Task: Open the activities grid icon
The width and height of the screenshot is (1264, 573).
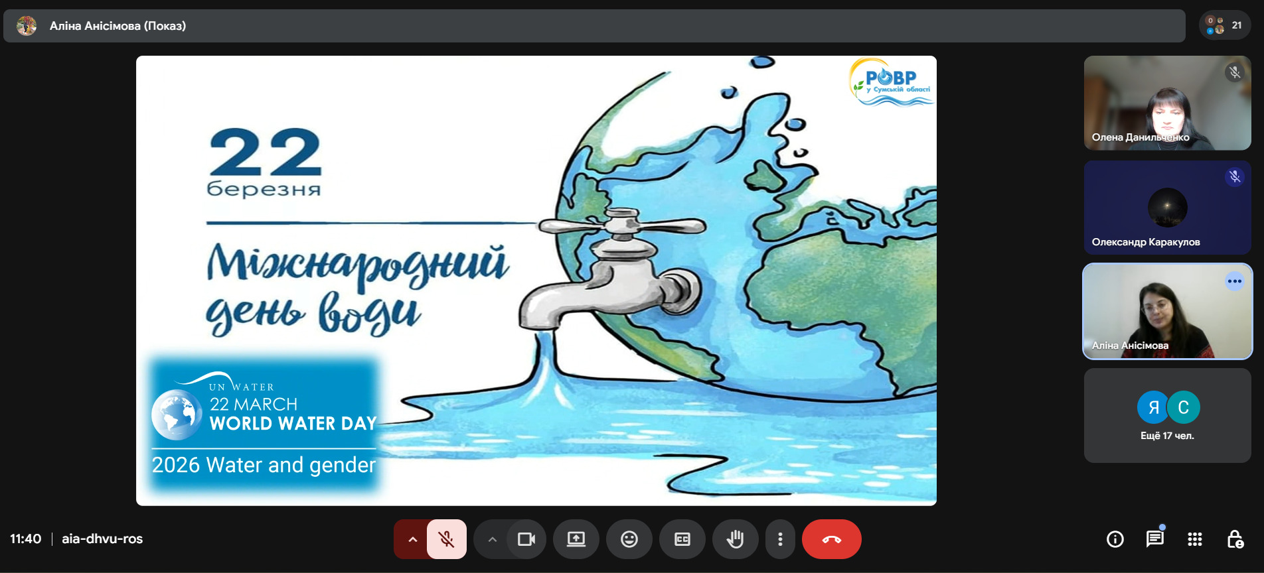Action: point(1194,539)
